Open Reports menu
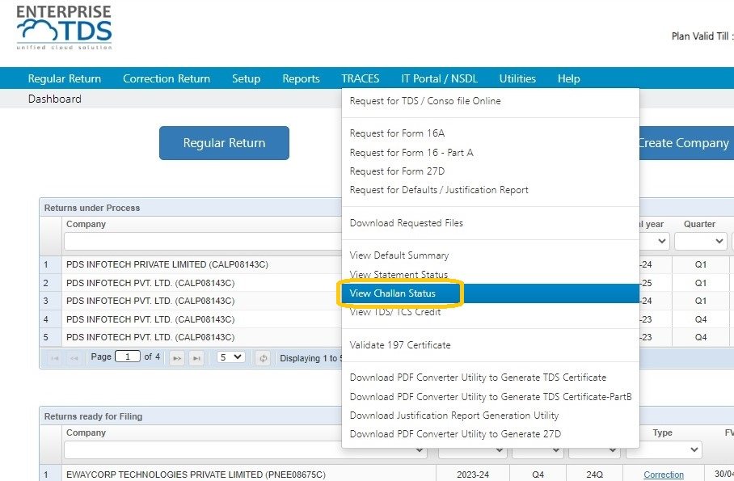 301,78
